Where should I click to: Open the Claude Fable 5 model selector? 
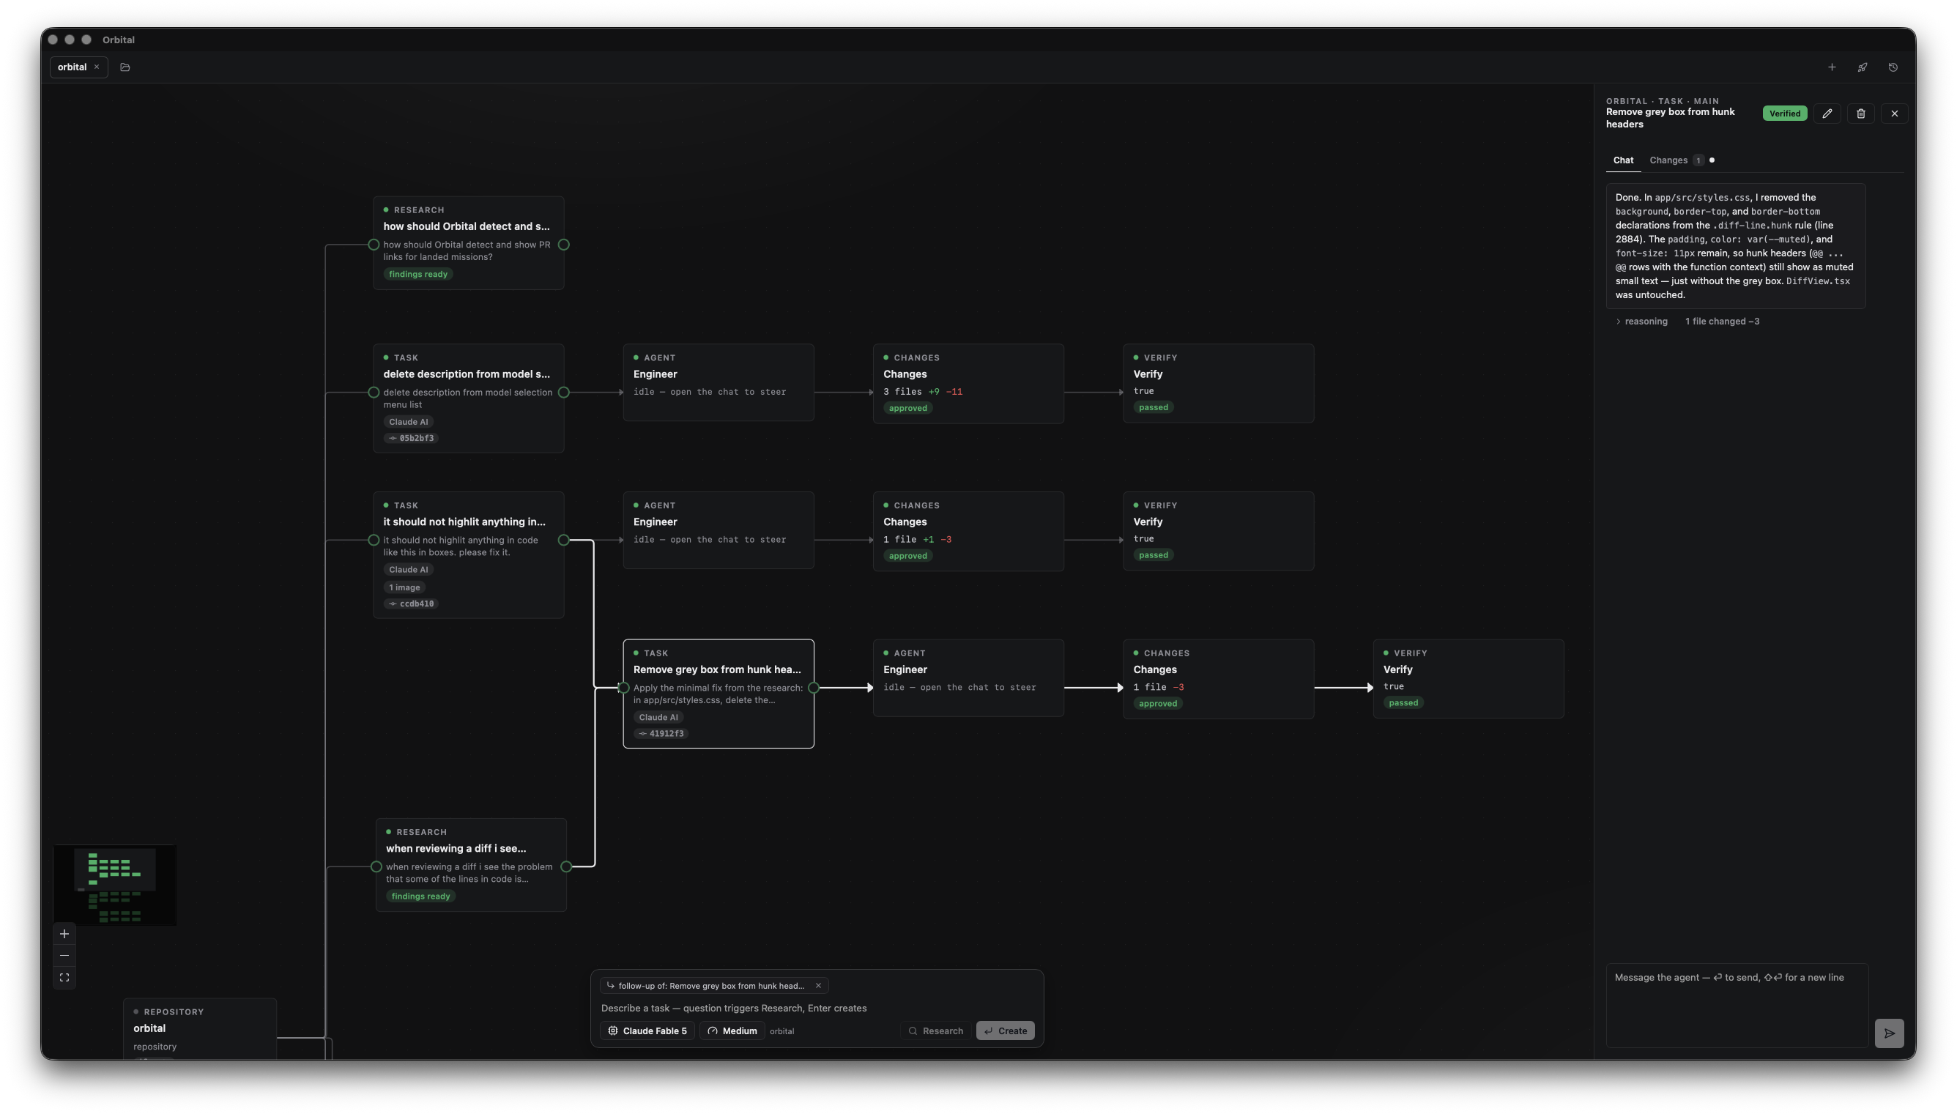tap(647, 1031)
